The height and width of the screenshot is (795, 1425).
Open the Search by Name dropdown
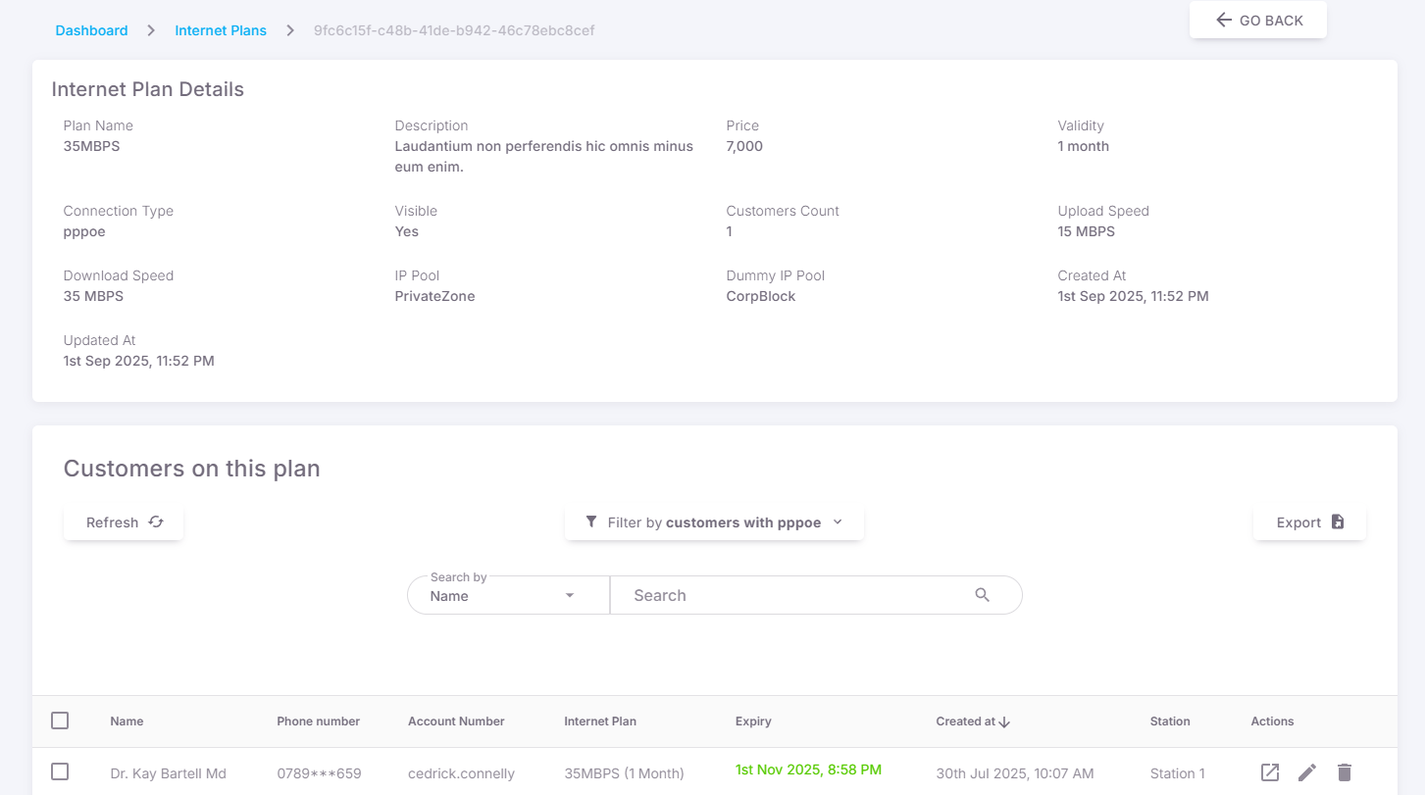507,595
